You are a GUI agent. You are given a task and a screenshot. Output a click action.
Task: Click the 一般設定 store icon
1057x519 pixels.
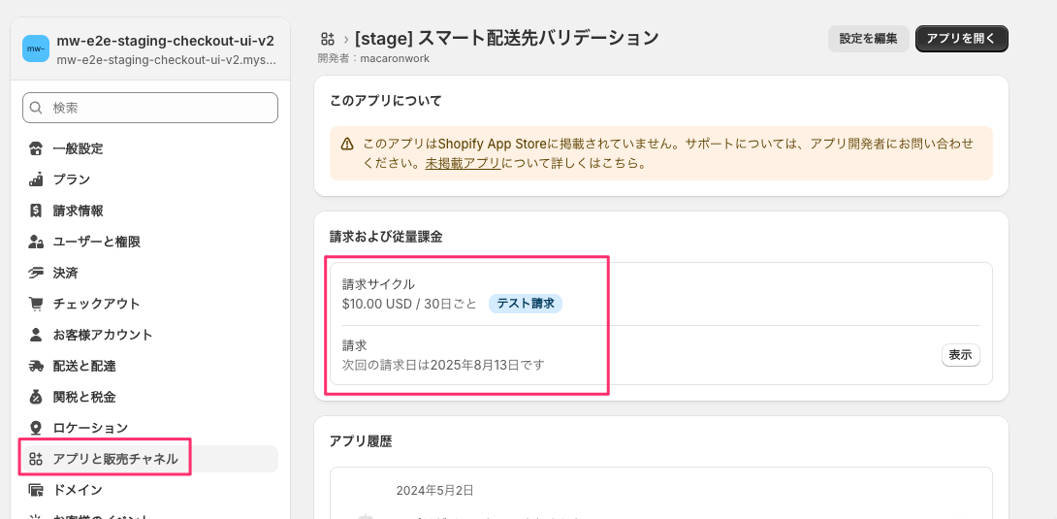click(x=36, y=148)
